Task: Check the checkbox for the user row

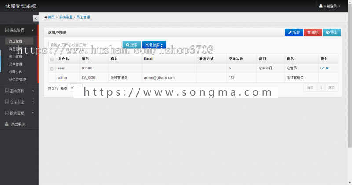Action: pyautogui.click(x=51, y=69)
